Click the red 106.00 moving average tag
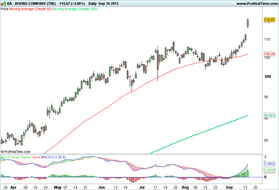 [269, 54]
